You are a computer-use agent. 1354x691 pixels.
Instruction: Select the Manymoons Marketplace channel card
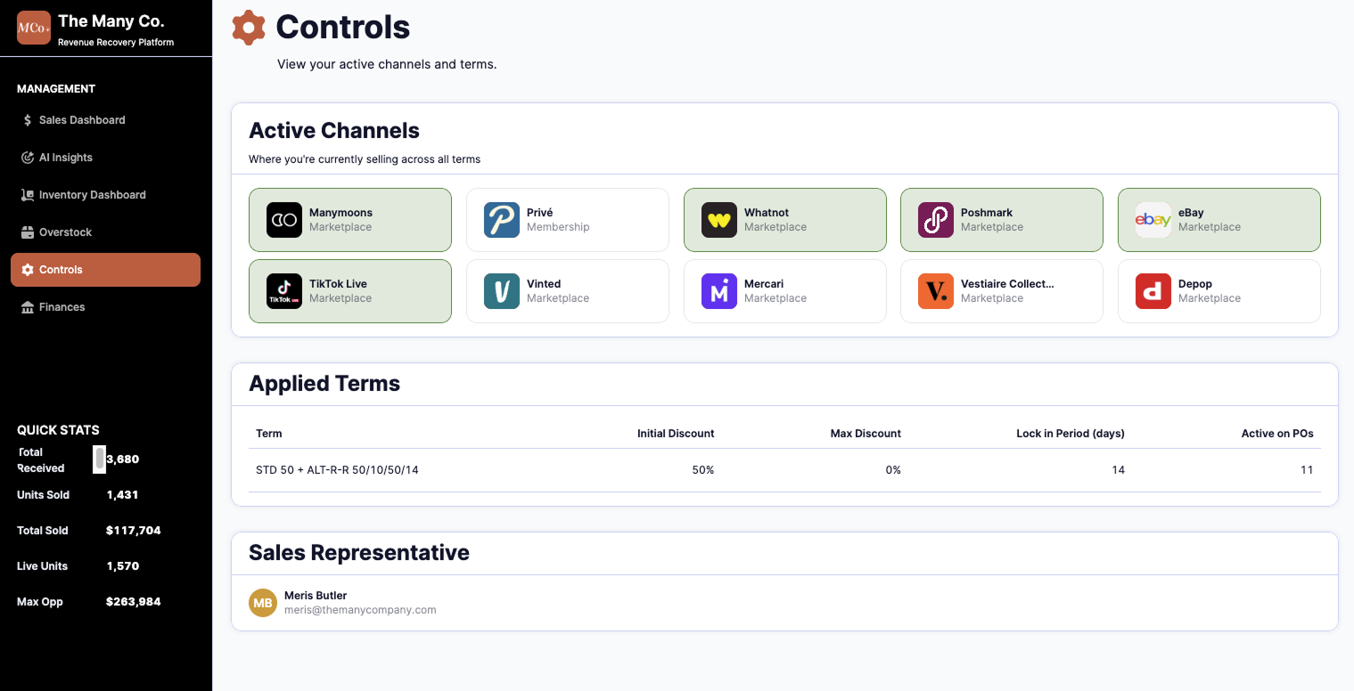click(350, 220)
